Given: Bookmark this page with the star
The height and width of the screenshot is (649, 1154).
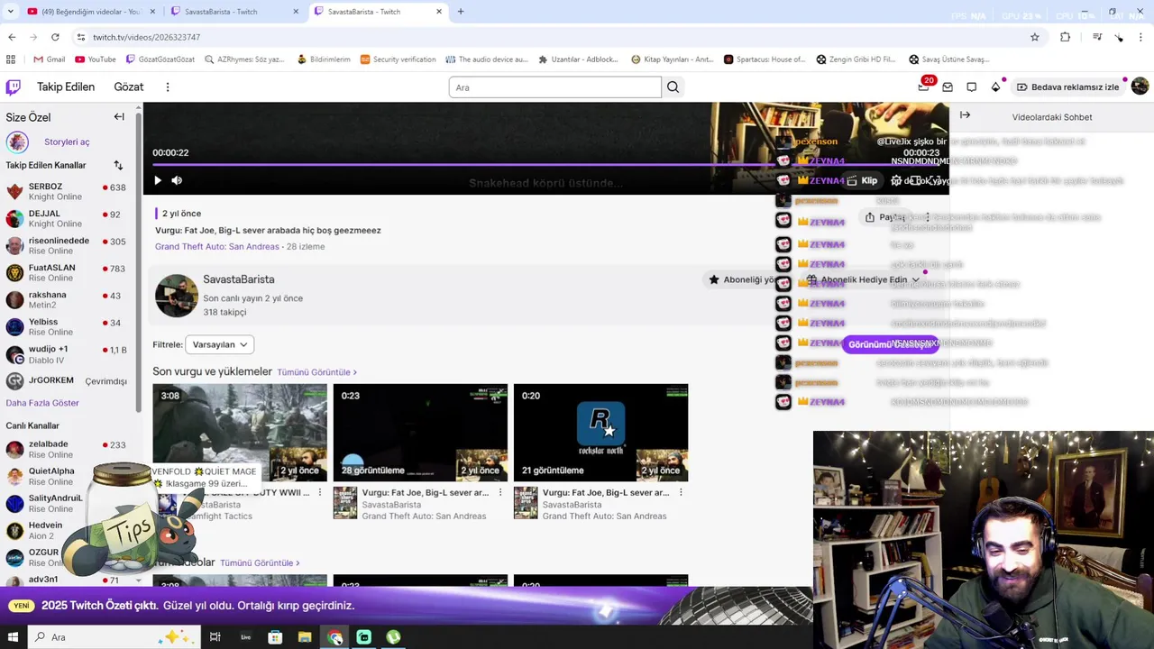Looking at the screenshot, I should (1034, 37).
